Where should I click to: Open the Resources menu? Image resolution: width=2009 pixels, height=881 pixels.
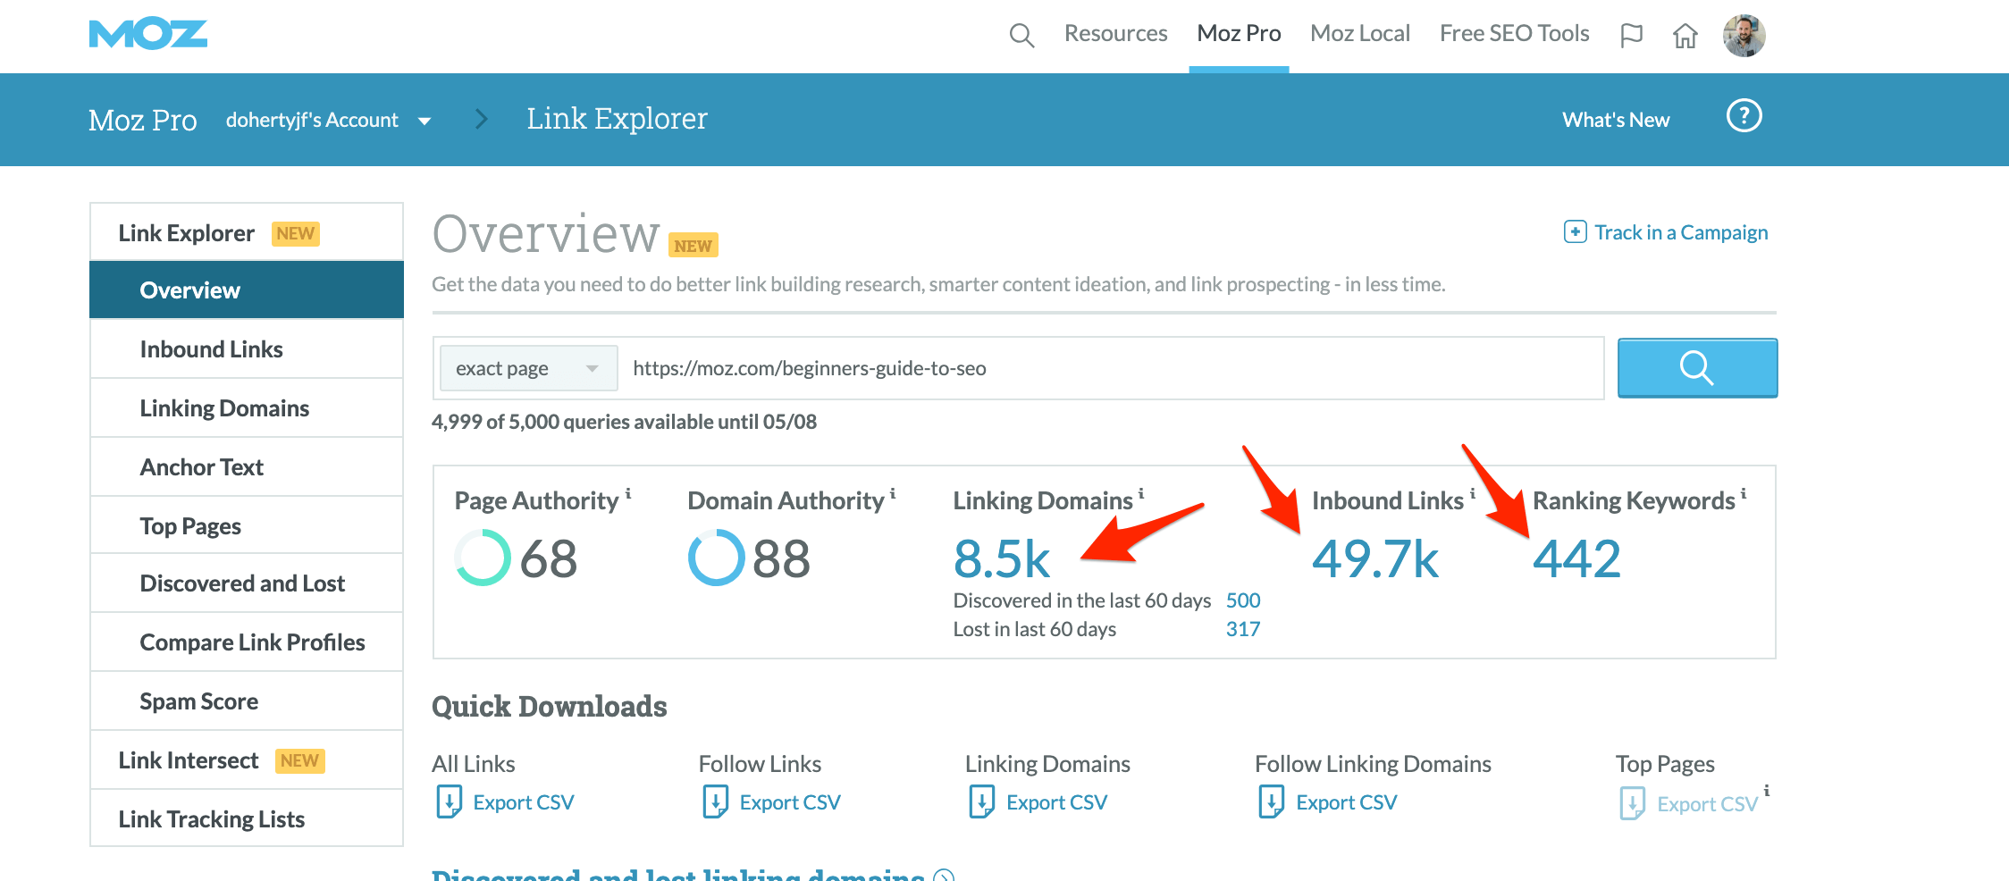point(1115,34)
